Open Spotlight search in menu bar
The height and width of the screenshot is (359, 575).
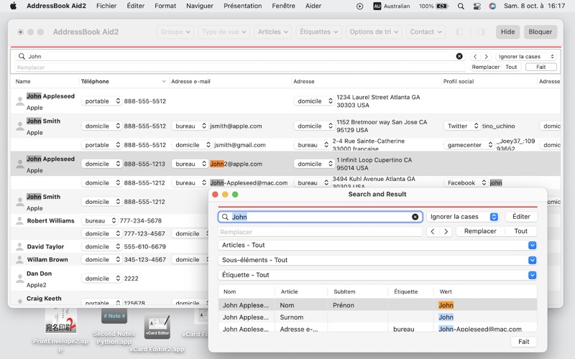tap(461, 6)
